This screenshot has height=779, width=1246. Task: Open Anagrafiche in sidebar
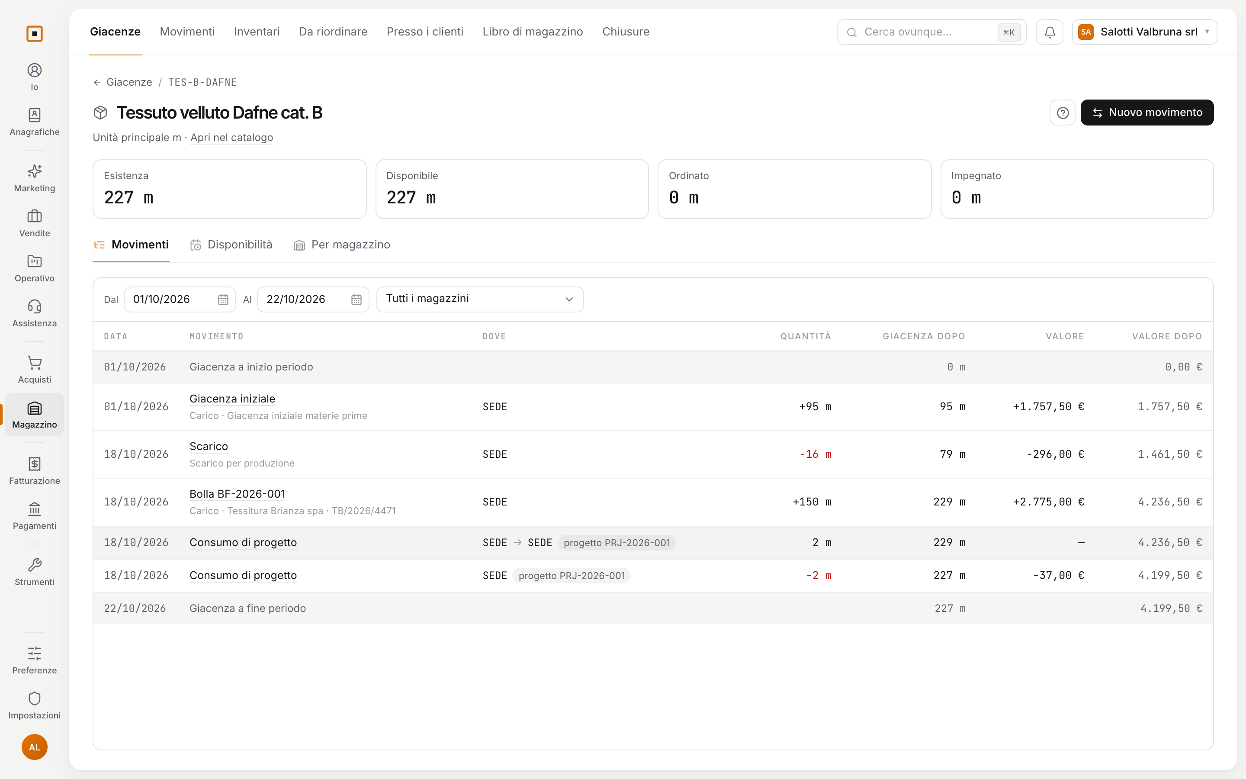click(35, 122)
